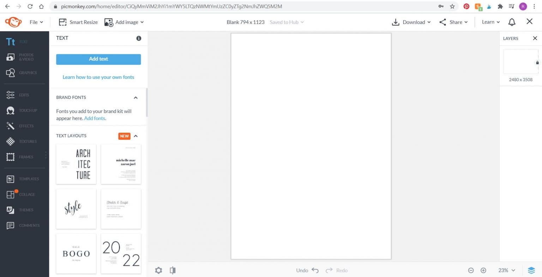Go back in browser
The width and height of the screenshot is (542, 277).
(7, 6)
